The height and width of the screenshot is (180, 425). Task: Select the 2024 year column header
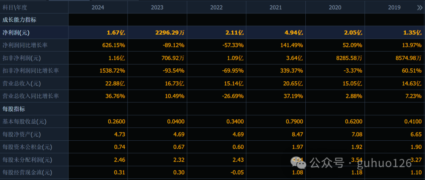coord(98,7)
